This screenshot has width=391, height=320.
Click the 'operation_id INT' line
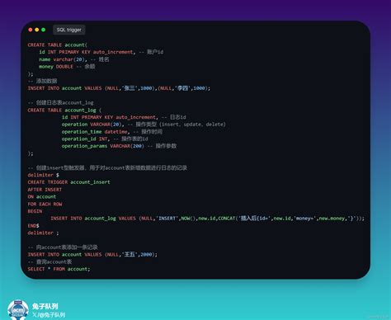click(105, 139)
